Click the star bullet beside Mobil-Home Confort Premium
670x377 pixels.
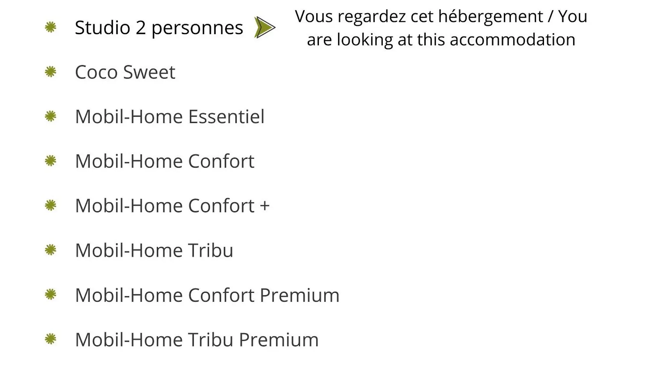(51, 295)
